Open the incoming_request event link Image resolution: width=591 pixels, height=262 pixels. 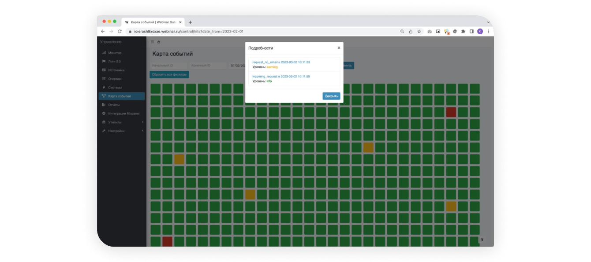[281, 76]
